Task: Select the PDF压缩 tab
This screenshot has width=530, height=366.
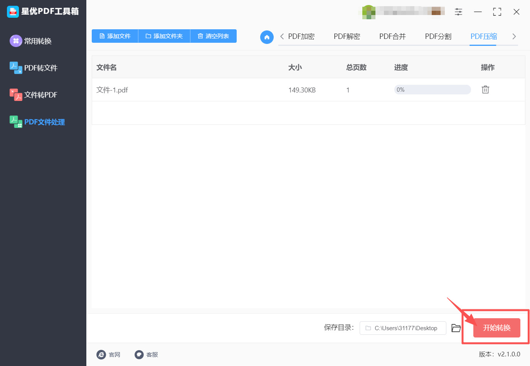Action: [483, 36]
